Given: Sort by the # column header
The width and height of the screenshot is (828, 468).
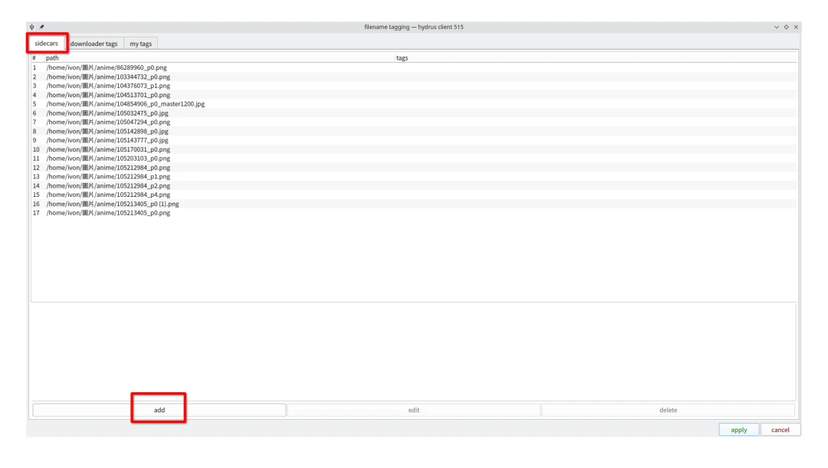Looking at the screenshot, I should click(x=37, y=58).
